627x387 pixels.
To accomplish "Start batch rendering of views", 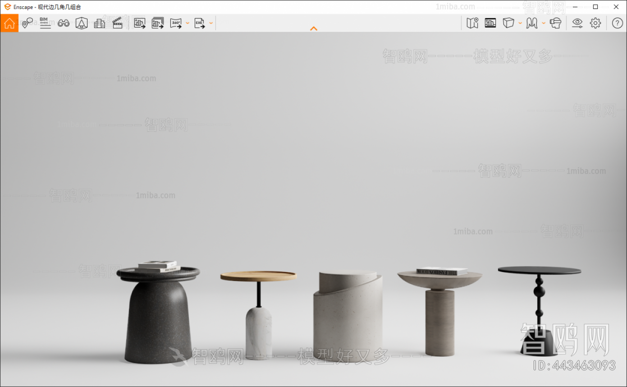I will [x=158, y=23].
